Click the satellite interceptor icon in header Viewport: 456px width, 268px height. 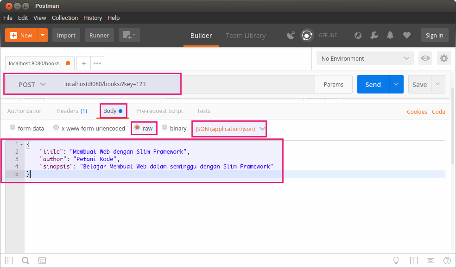pyautogui.click(x=291, y=35)
